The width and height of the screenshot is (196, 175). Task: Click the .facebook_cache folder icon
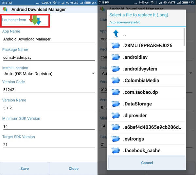pyautogui.click(x=116, y=150)
